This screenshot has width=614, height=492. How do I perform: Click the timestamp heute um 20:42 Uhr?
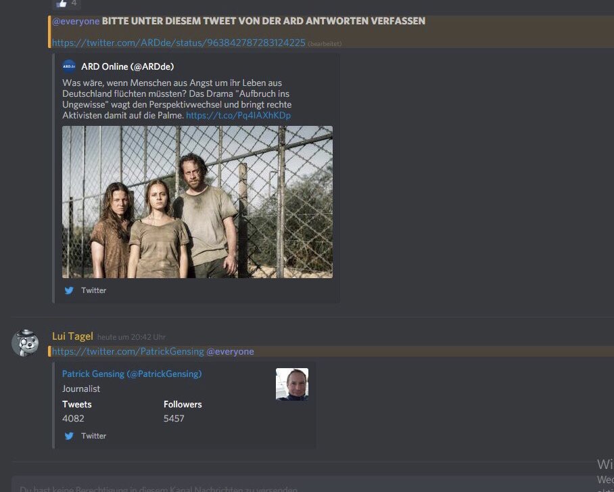(131, 337)
